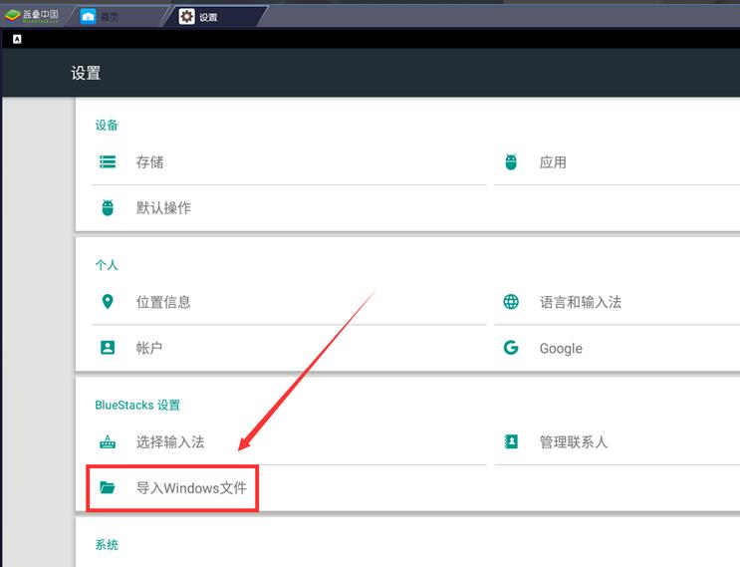The width and height of the screenshot is (740, 567).
Task: Click the Google G icon
Action: [511, 348]
